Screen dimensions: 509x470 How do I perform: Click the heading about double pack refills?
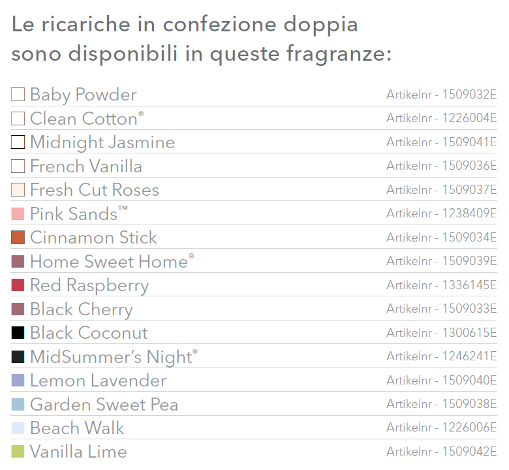point(201,39)
